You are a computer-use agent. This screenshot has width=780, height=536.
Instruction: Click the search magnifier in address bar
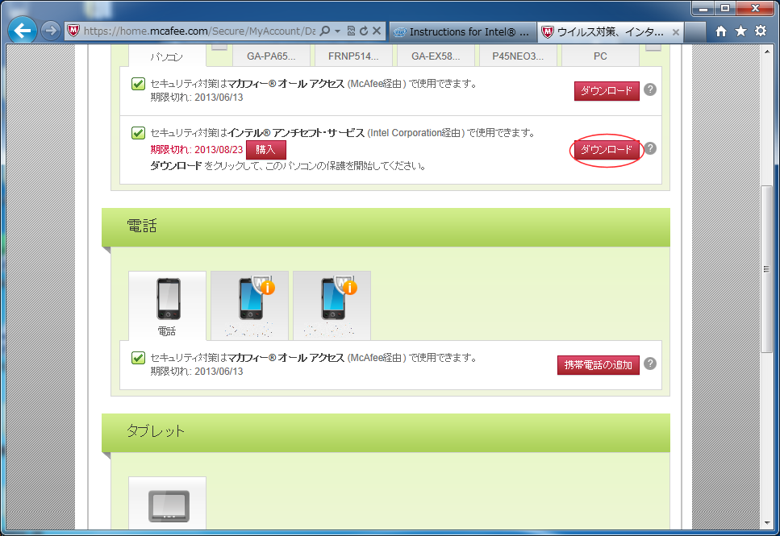(x=324, y=31)
